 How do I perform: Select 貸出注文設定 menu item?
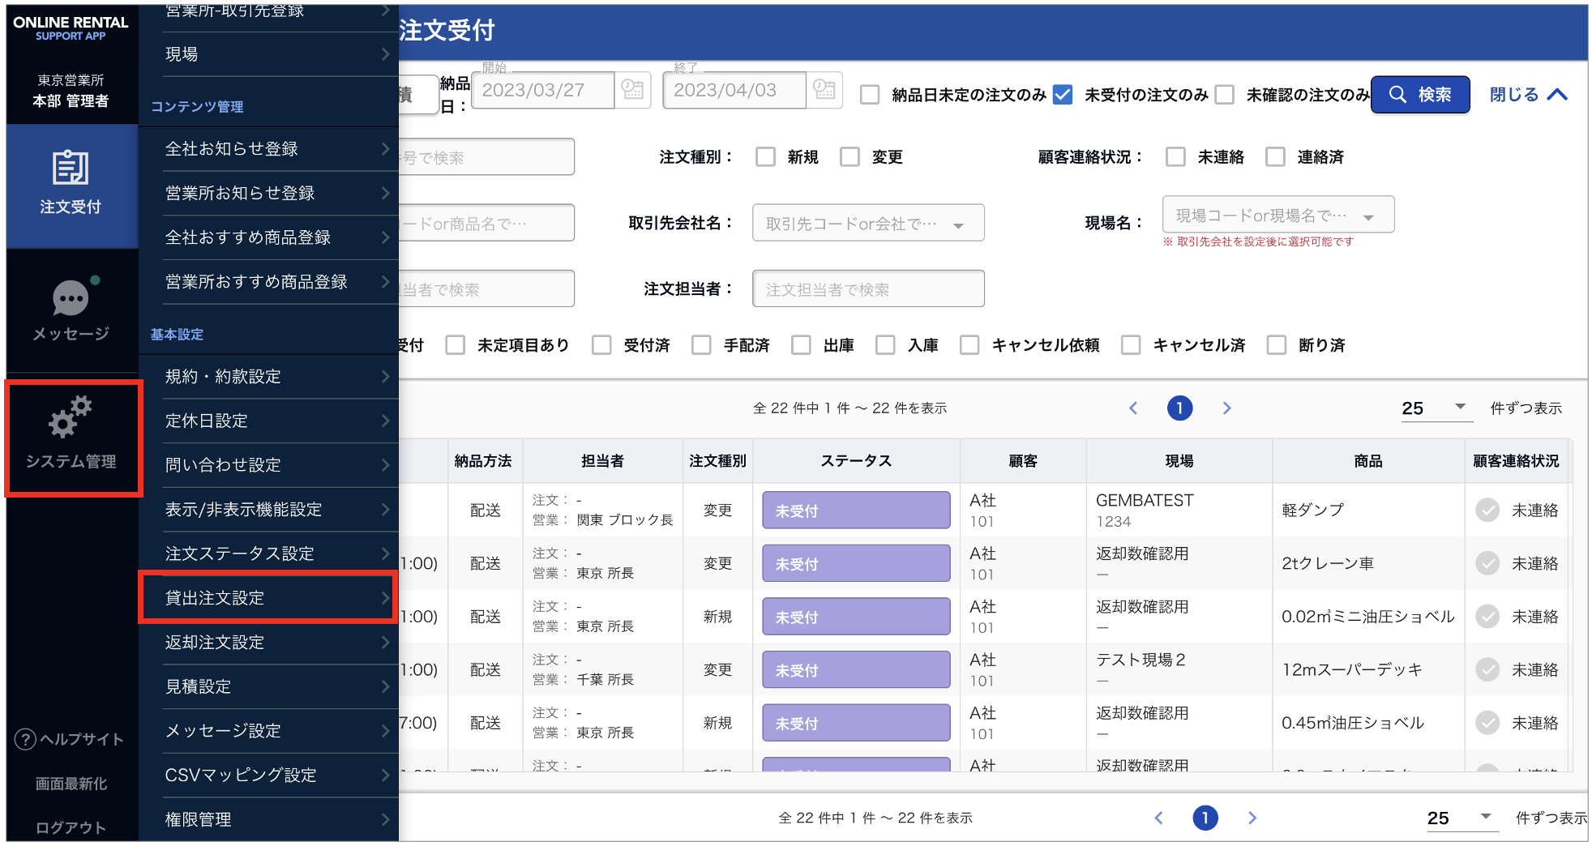pyautogui.click(x=269, y=598)
